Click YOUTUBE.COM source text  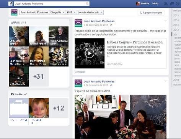click(x=114, y=64)
